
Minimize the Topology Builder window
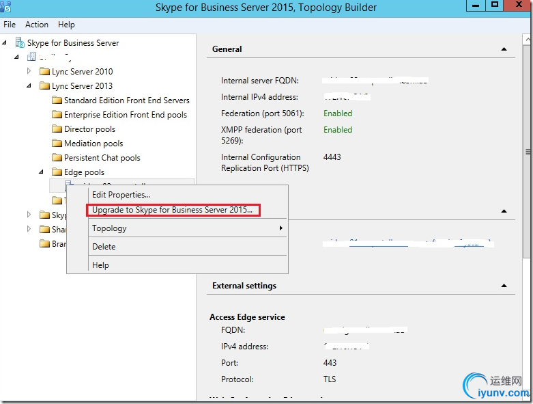[x=476, y=5]
